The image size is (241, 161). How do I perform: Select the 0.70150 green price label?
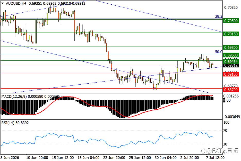231,34
